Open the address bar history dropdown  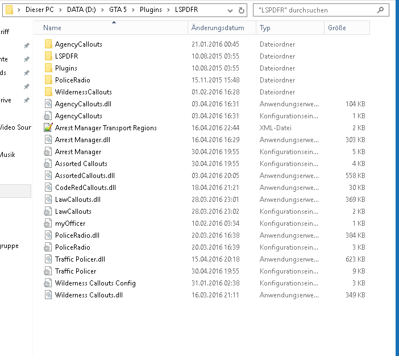pos(230,10)
